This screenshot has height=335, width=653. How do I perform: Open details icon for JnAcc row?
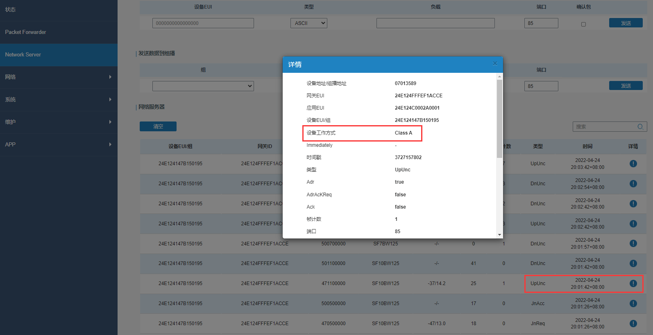point(633,304)
